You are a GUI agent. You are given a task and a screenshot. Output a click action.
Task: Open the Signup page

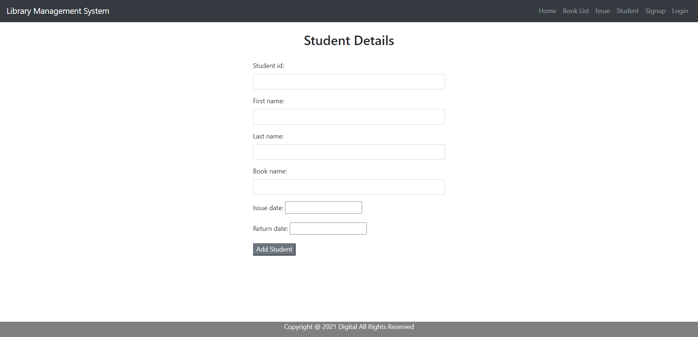[x=655, y=11]
